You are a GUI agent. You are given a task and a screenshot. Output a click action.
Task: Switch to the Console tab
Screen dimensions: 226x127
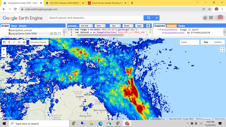click(x=171, y=26)
